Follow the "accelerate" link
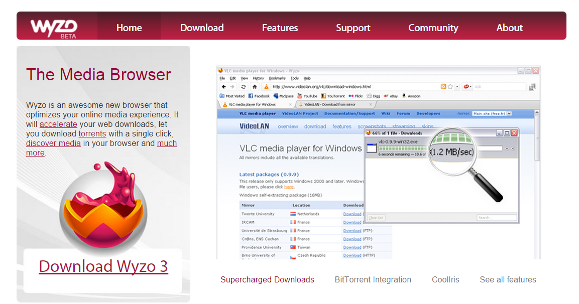This screenshot has height=304, width=579. pos(58,124)
